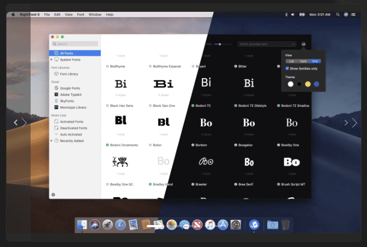Open Finder from the Dock
Viewport: 367px width, 247px height.
click(82, 225)
